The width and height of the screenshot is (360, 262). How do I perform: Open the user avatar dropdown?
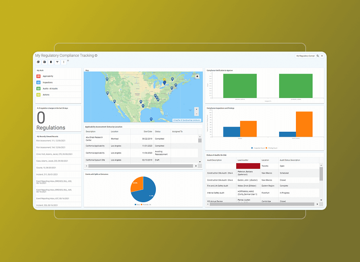(x=322, y=56)
